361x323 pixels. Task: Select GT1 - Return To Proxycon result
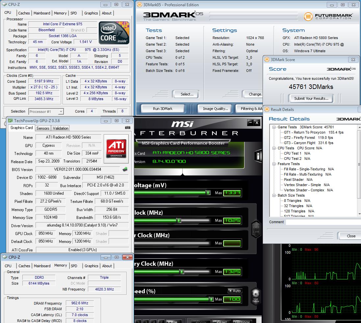314,132
